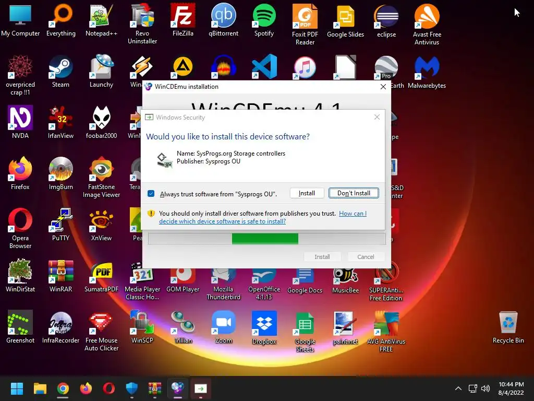Select the My Computer desktop icon
The width and height of the screenshot is (534, 401).
click(20, 20)
